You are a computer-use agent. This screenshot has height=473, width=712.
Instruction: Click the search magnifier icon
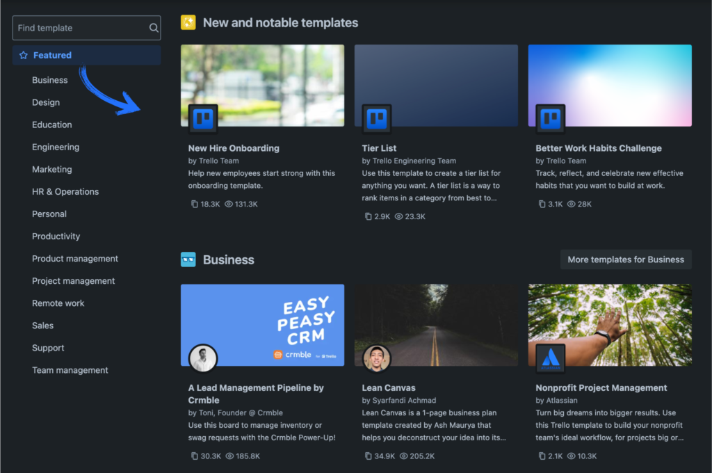pos(154,28)
